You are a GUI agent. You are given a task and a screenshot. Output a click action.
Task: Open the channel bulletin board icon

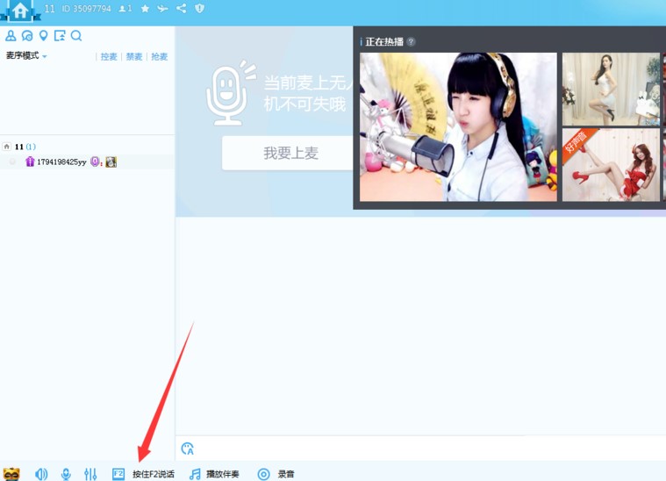[60, 36]
